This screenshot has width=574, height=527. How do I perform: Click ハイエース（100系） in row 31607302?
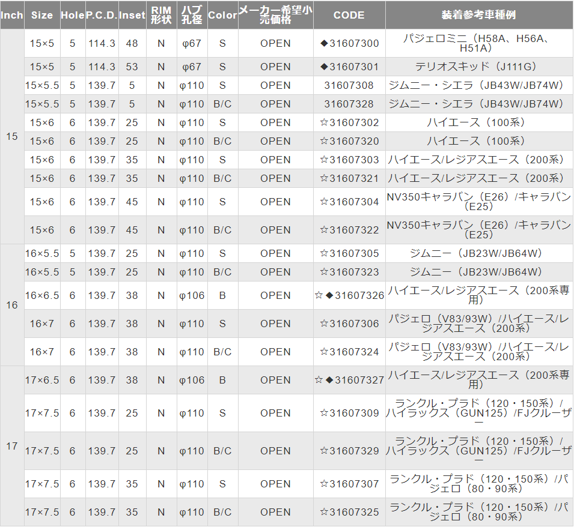click(479, 123)
